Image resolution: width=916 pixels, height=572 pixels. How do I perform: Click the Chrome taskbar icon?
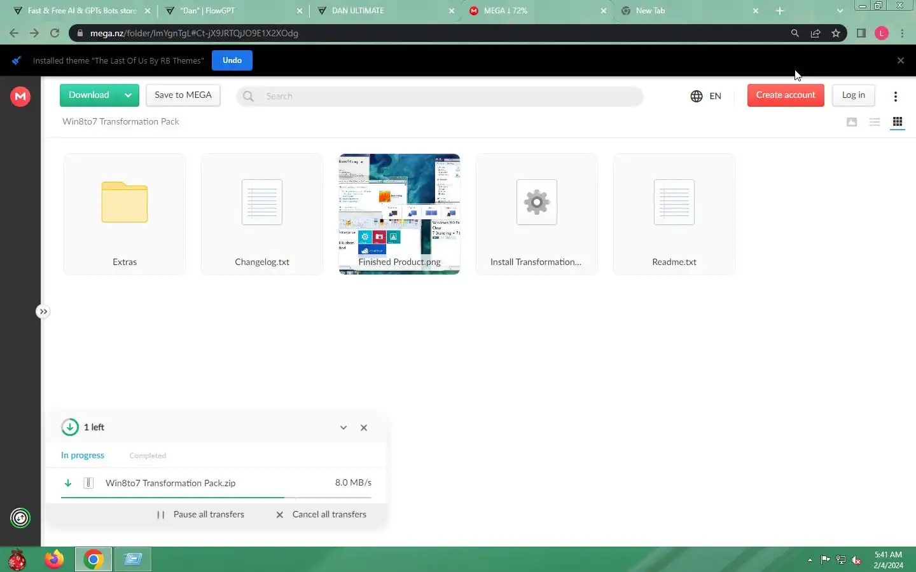coord(94,559)
